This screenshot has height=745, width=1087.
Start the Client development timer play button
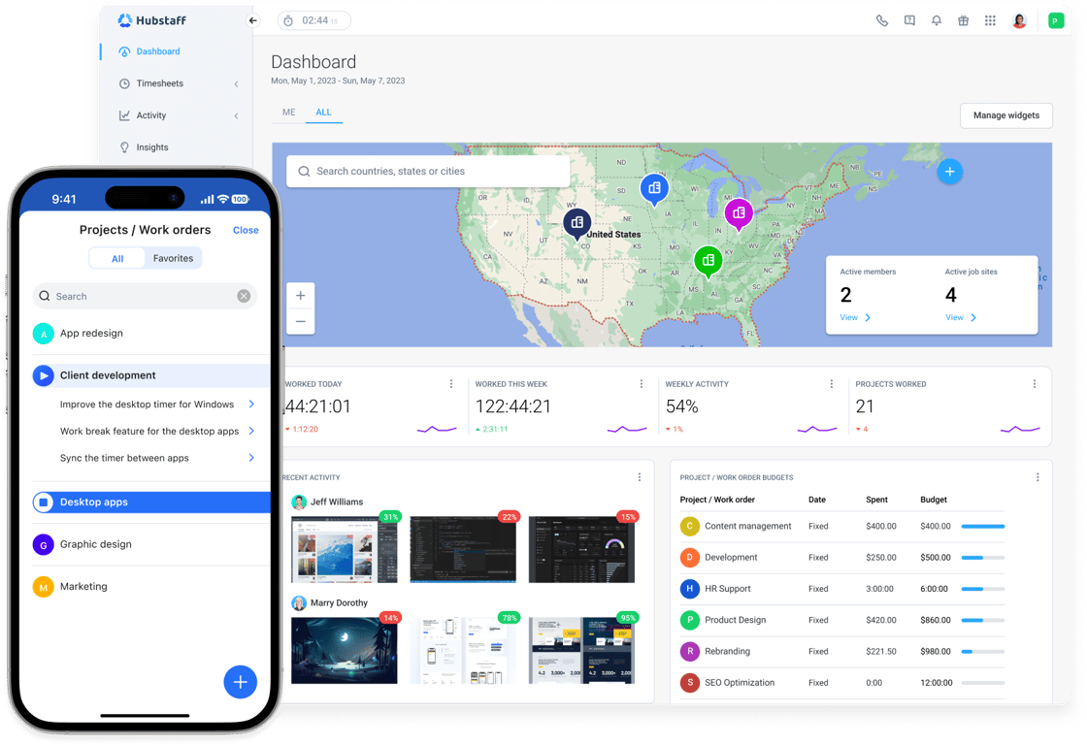coord(43,375)
